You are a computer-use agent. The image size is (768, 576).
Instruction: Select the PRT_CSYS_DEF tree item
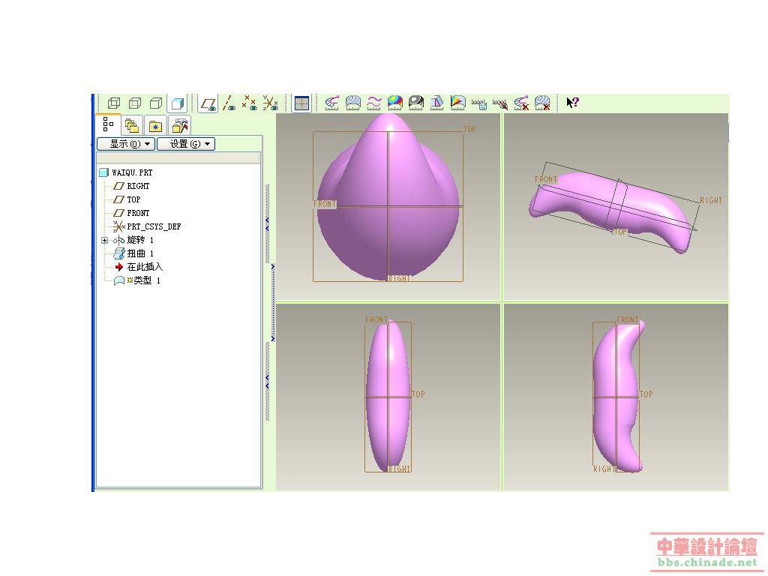(x=153, y=226)
